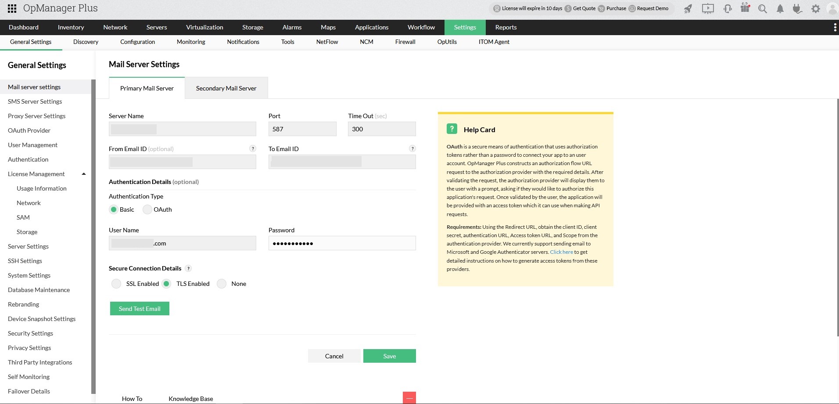This screenshot has height=404, width=839.
Task: Open the presentation screen icon
Action: tap(708, 9)
